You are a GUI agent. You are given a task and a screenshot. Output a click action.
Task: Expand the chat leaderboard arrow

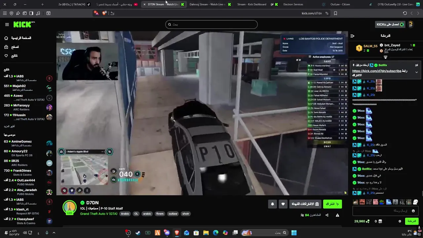[x=385, y=58]
